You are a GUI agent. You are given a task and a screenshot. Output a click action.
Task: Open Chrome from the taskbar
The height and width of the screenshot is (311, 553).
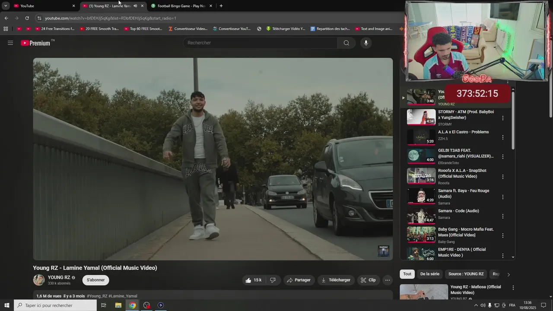click(132, 305)
